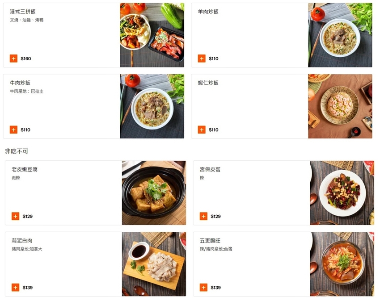View the 羊肉炒飯 dish image
The image size is (380, 301).
tap(340, 35)
